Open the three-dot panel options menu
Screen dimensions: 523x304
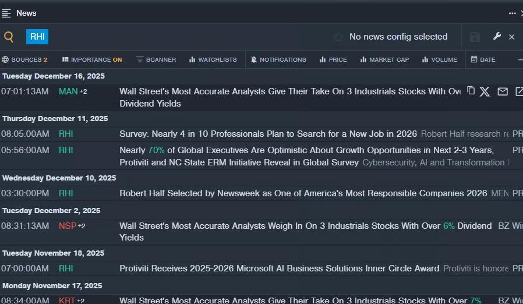(x=512, y=13)
